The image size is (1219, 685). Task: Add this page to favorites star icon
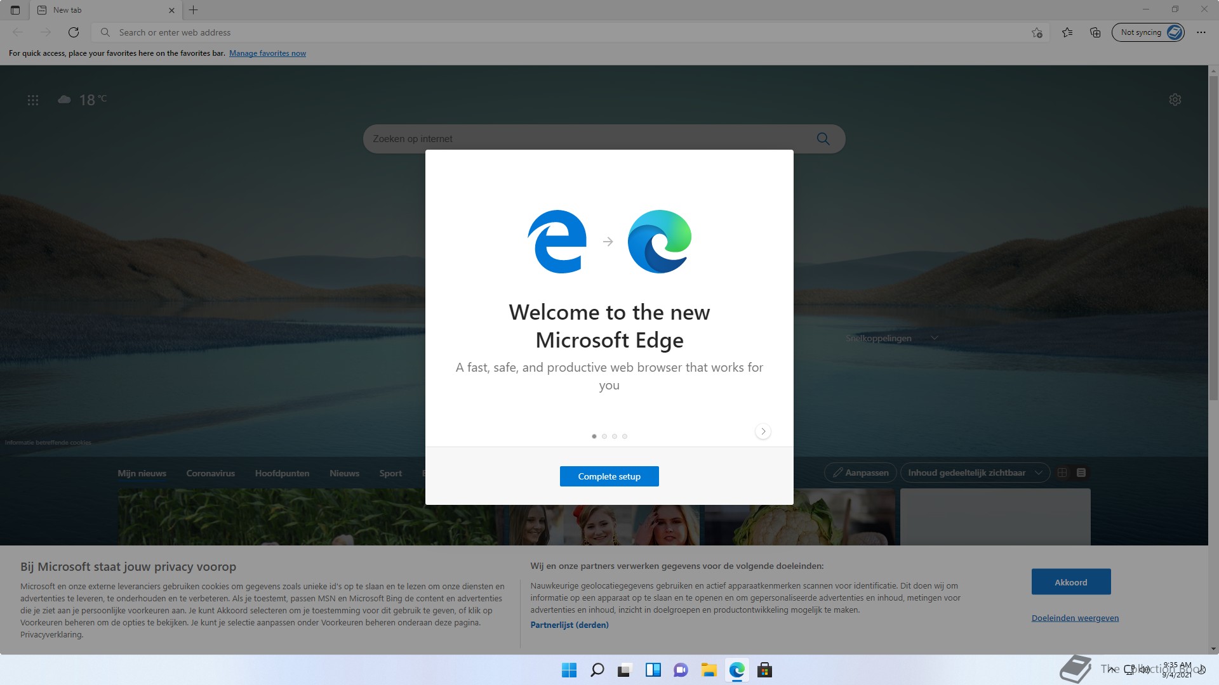(1037, 32)
